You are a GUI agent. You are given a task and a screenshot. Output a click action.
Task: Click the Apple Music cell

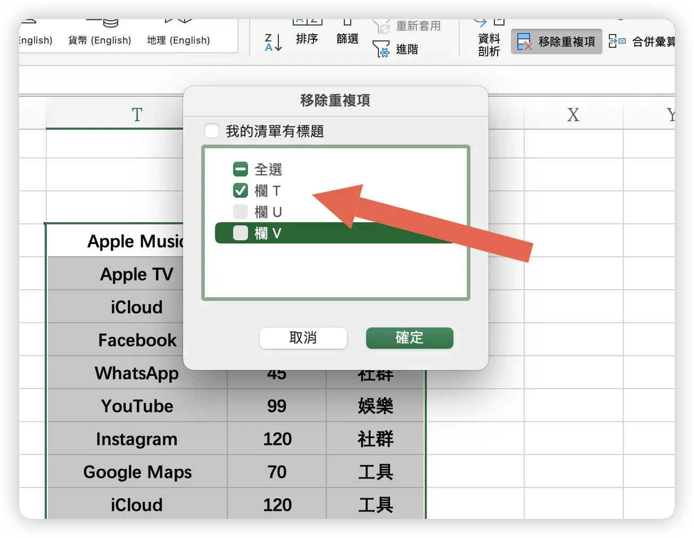[x=115, y=241]
